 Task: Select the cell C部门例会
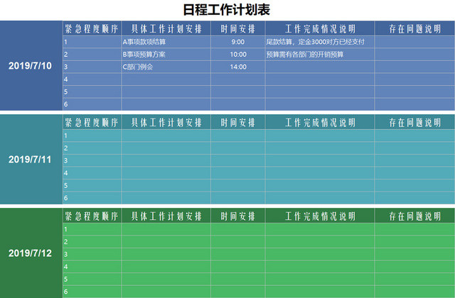click(x=166, y=67)
